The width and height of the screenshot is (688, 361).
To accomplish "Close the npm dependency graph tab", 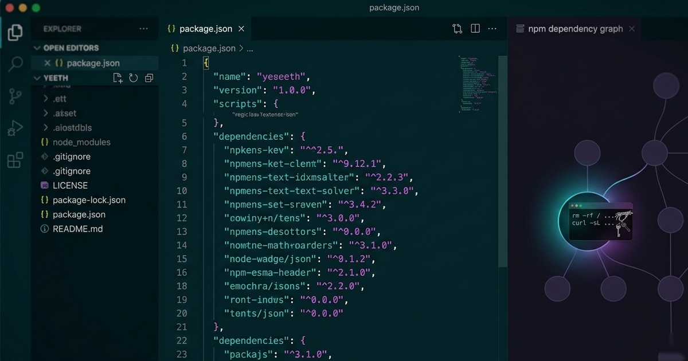I will click(x=632, y=29).
